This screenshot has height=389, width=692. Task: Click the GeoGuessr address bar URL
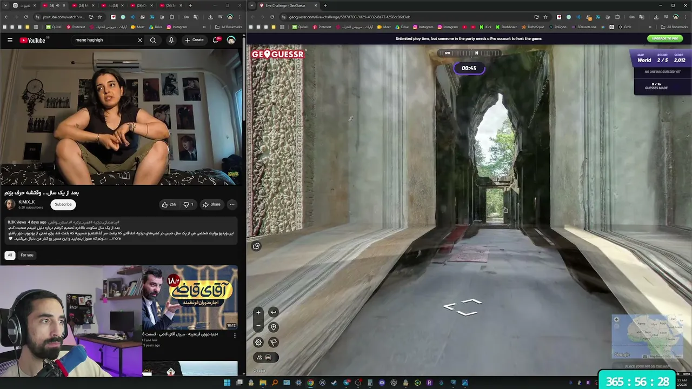click(x=350, y=17)
